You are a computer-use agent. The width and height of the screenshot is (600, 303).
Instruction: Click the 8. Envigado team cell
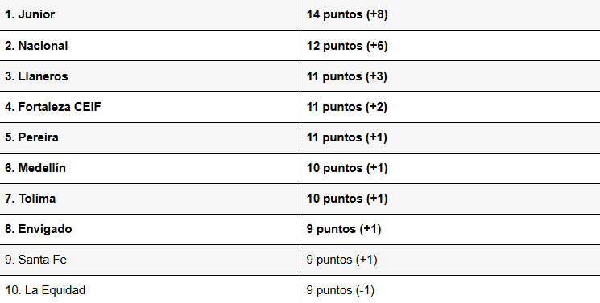pyautogui.click(x=150, y=229)
